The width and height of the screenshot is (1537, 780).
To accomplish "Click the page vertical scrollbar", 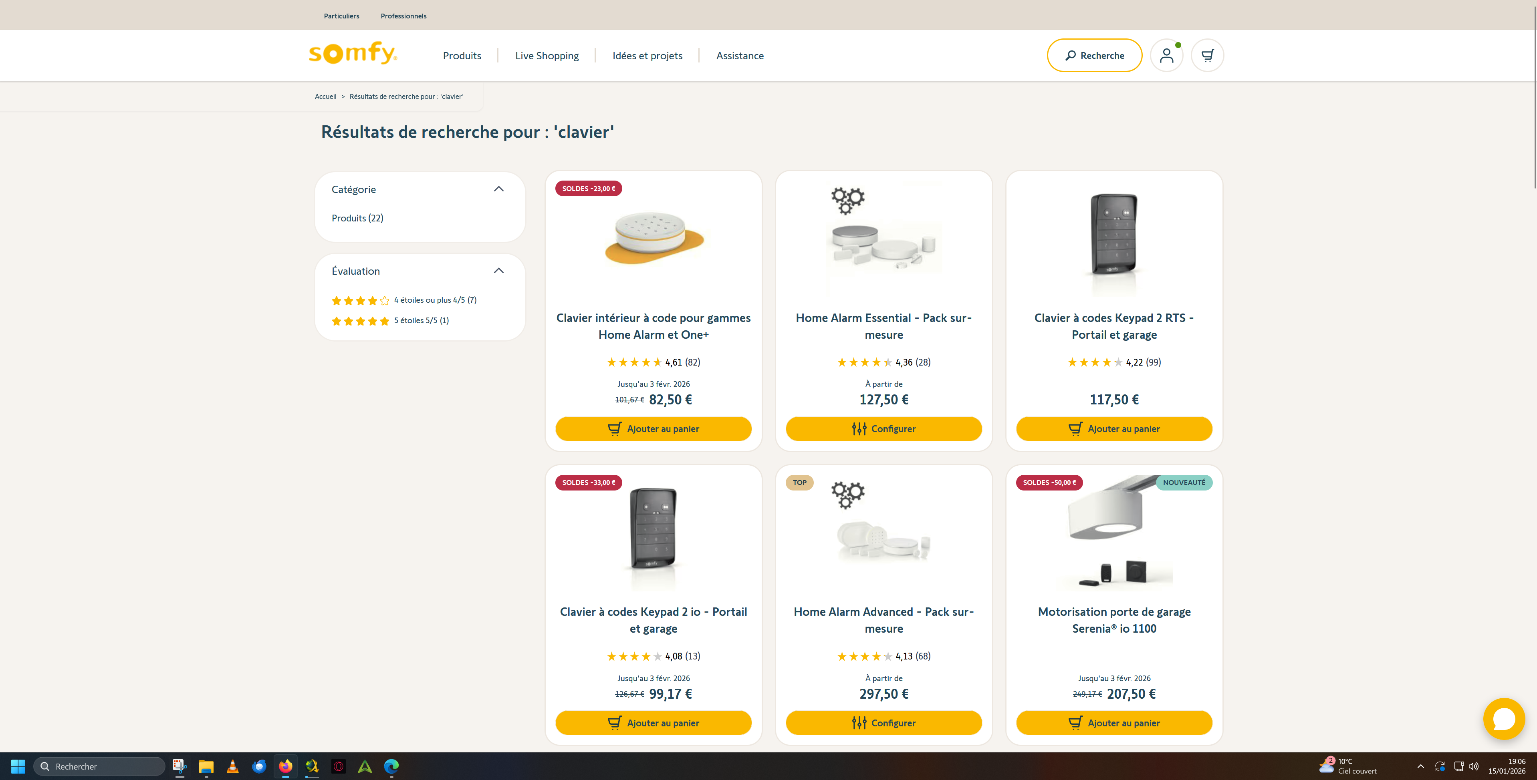I will click(x=1533, y=95).
